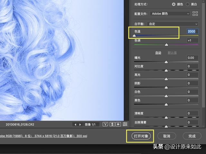This screenshot has height=154, width=206.
Task: Open the 白平衡 自定 dropdown
Action: click(173, 24)
